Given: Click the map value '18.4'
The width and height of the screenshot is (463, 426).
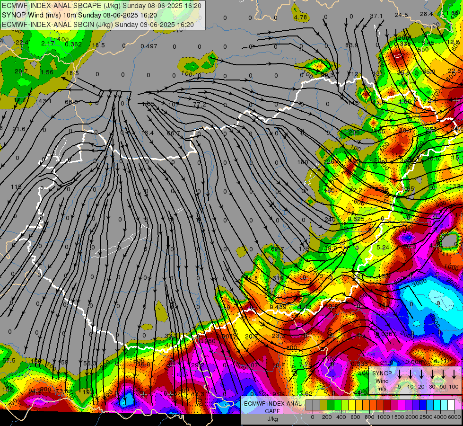Looking at the screenshot, I should pos(148,133).
